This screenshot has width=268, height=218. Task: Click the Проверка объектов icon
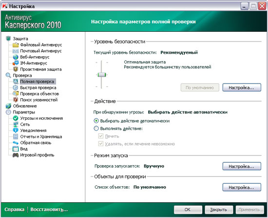[x=16, y=93]
